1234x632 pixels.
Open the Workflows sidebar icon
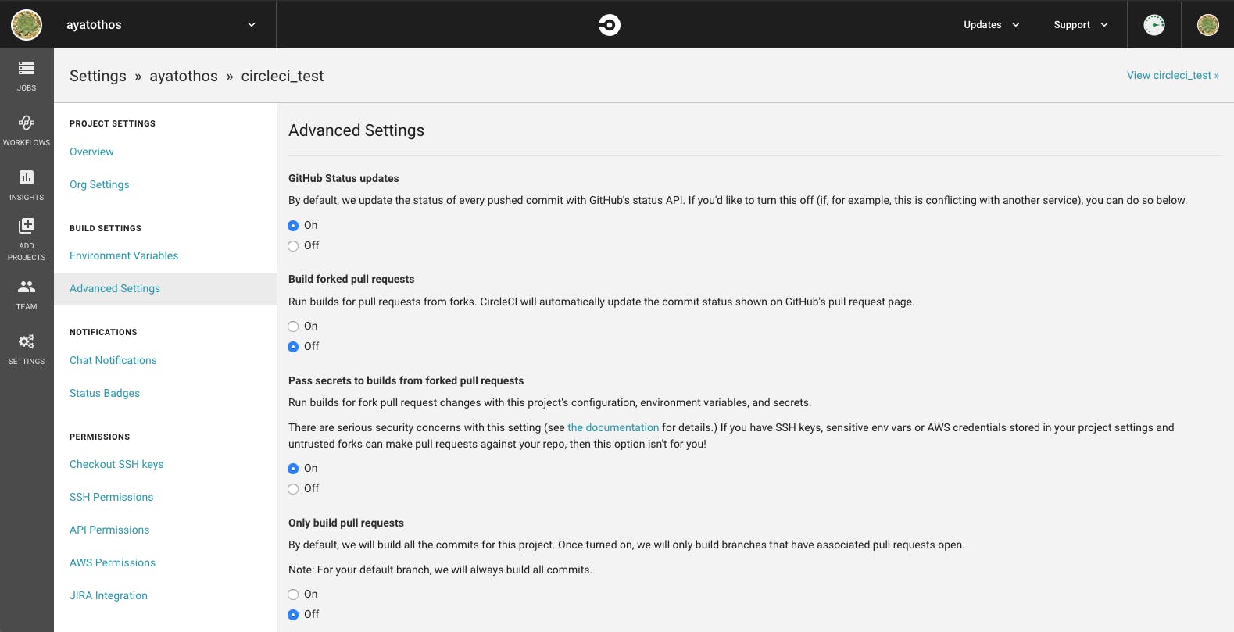tap(27, 123)
